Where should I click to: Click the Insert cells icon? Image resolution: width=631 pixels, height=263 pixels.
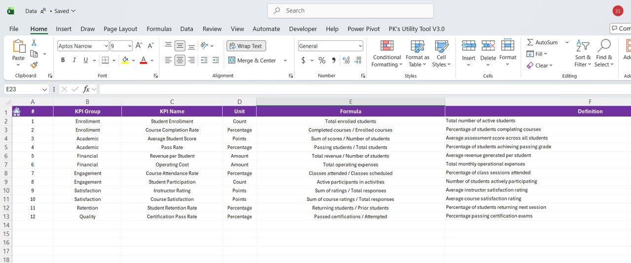pos(468,46)
